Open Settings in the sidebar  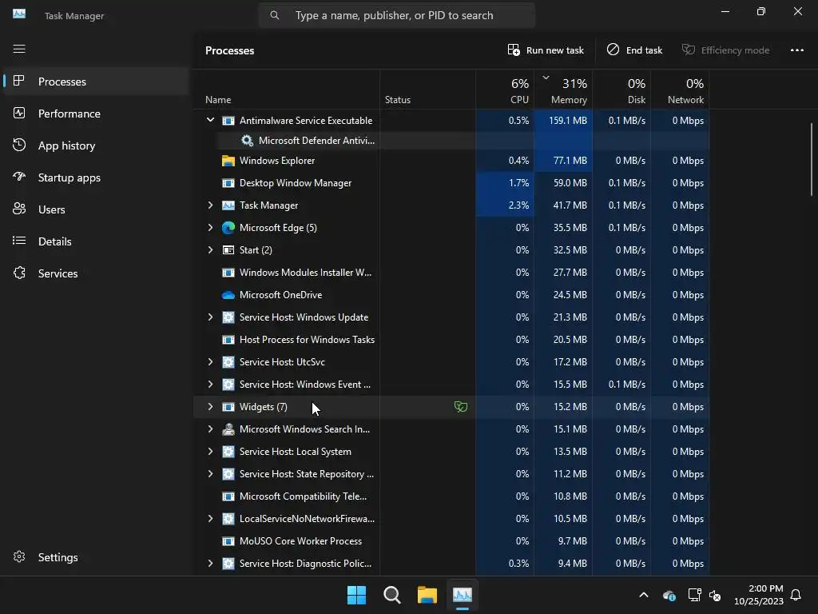(x=96, y=557)
